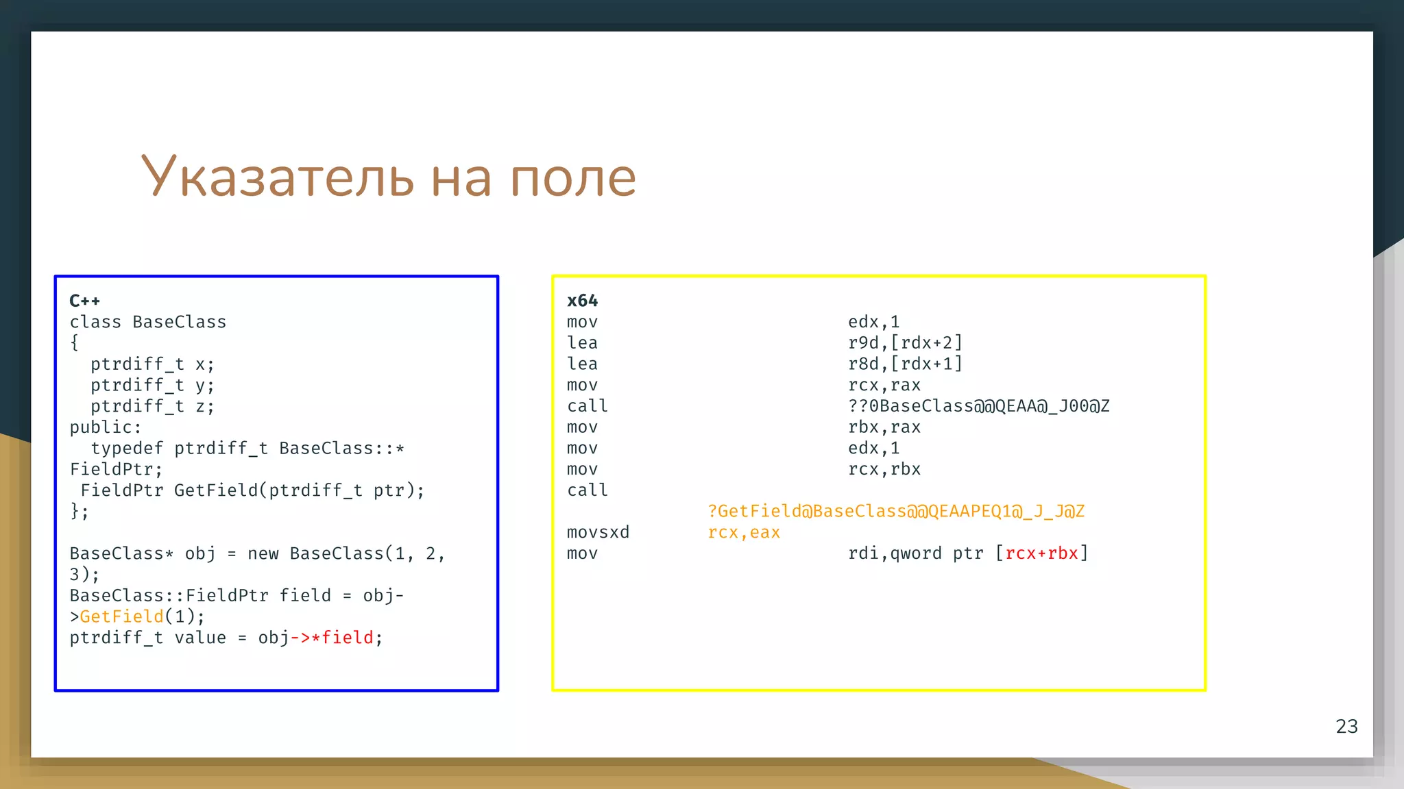Click the 'public:' keyword line
This screenshot has width=1404, height=789.
coord(106,427)
